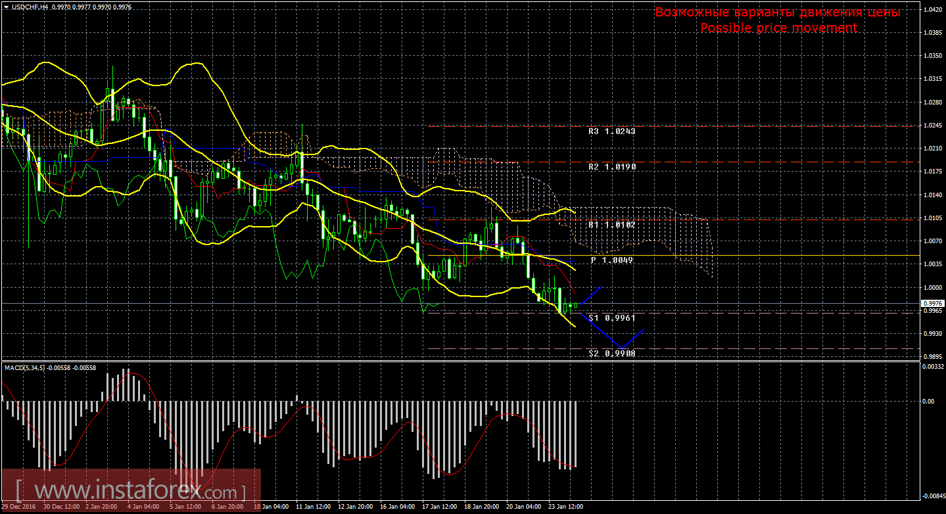Select the R3 1.0243 resistance label
946x514 pixels.
611,131
